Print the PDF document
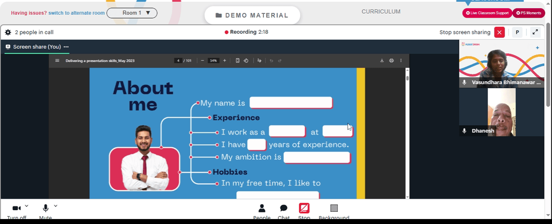The width and height of the screenshot is (552, 224). coord(391,61)
